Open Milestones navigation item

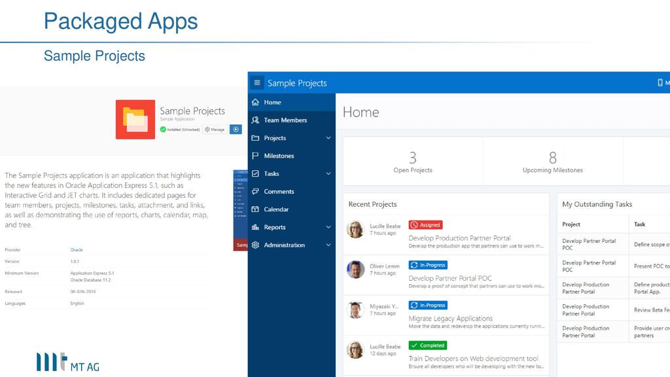coord(291,156)
